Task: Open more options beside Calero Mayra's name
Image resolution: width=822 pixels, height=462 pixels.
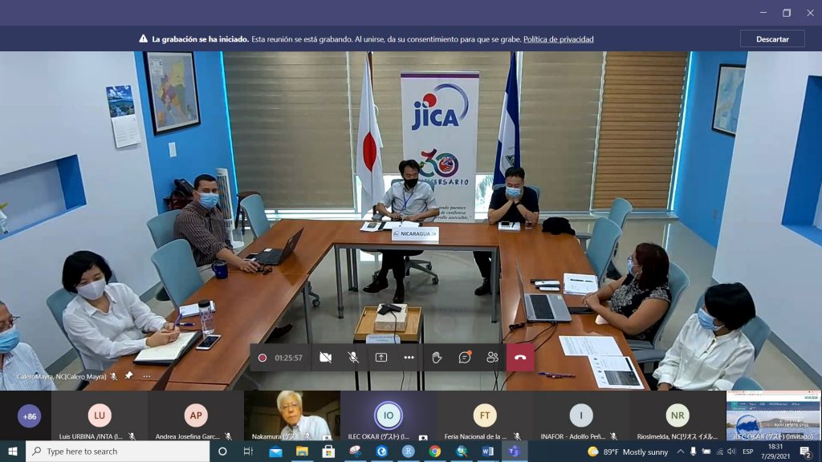Action: (146, 375)
